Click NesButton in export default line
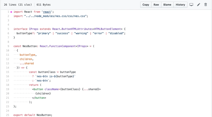Screen dimensions: 212x117 [44, 115]
